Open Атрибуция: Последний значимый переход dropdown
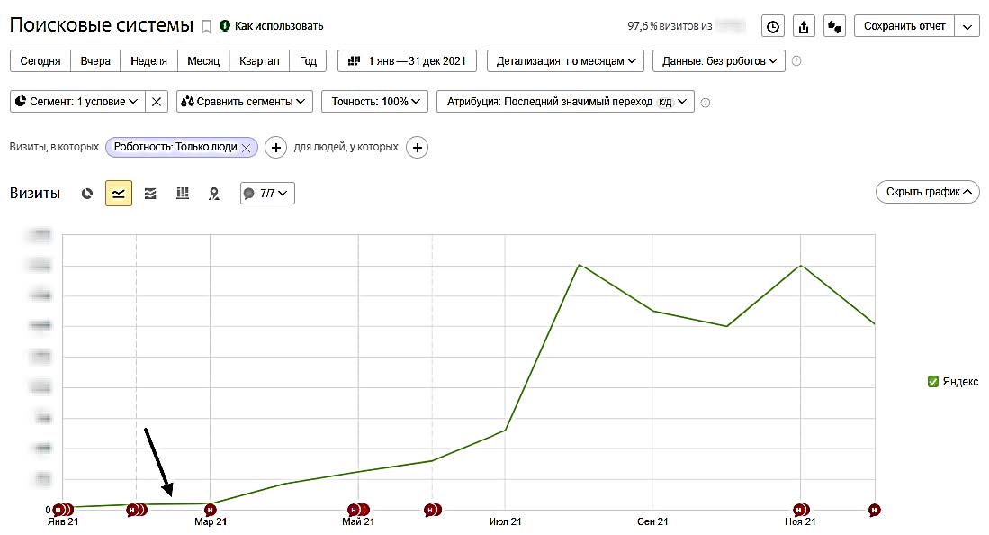989x535 pixels. point(566,102)
